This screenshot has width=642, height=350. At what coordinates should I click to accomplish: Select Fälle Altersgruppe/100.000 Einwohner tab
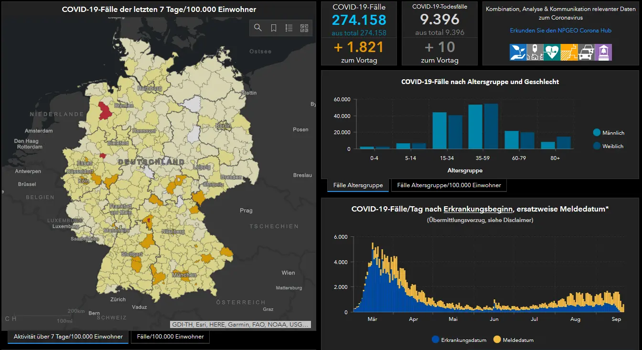(x=449, y=185)
